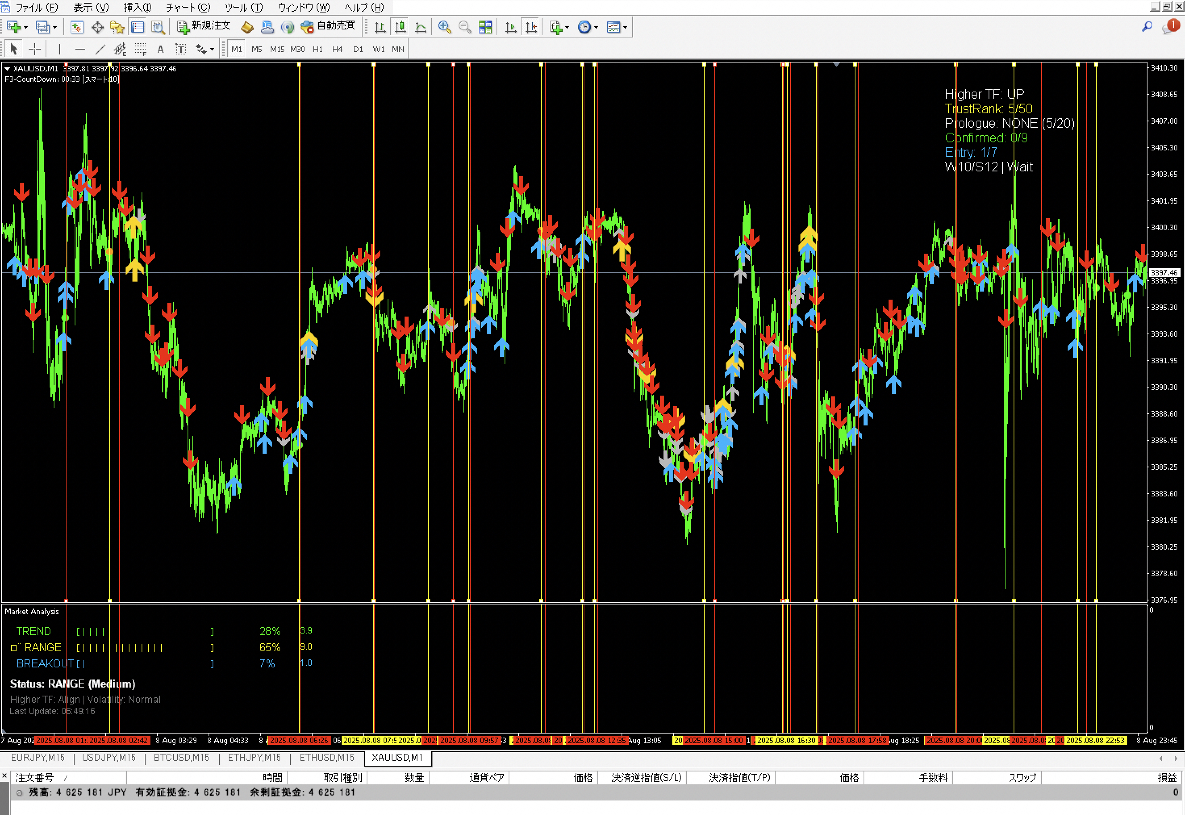Switch timeframe to H4
The height and width of the screenshot is (815, 1185).
(337, 49)
